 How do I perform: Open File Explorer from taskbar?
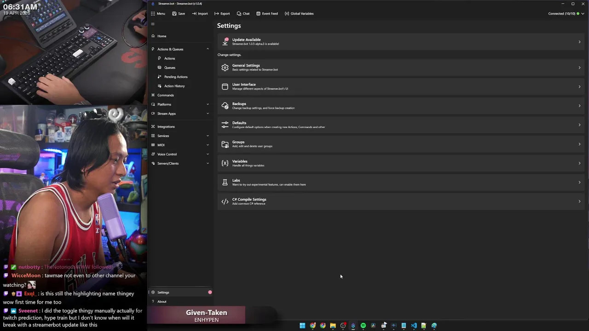pyautogui.click(x=333, y=325)
